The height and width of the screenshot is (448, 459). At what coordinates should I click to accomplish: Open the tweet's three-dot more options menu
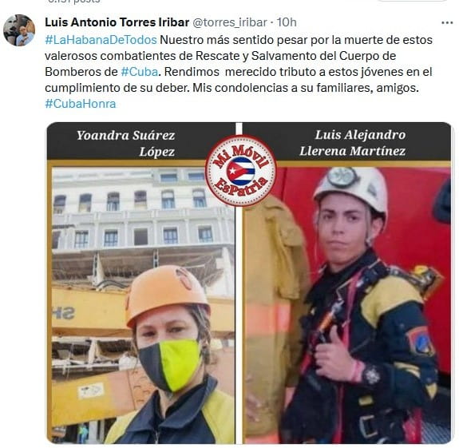coord(447,22)
